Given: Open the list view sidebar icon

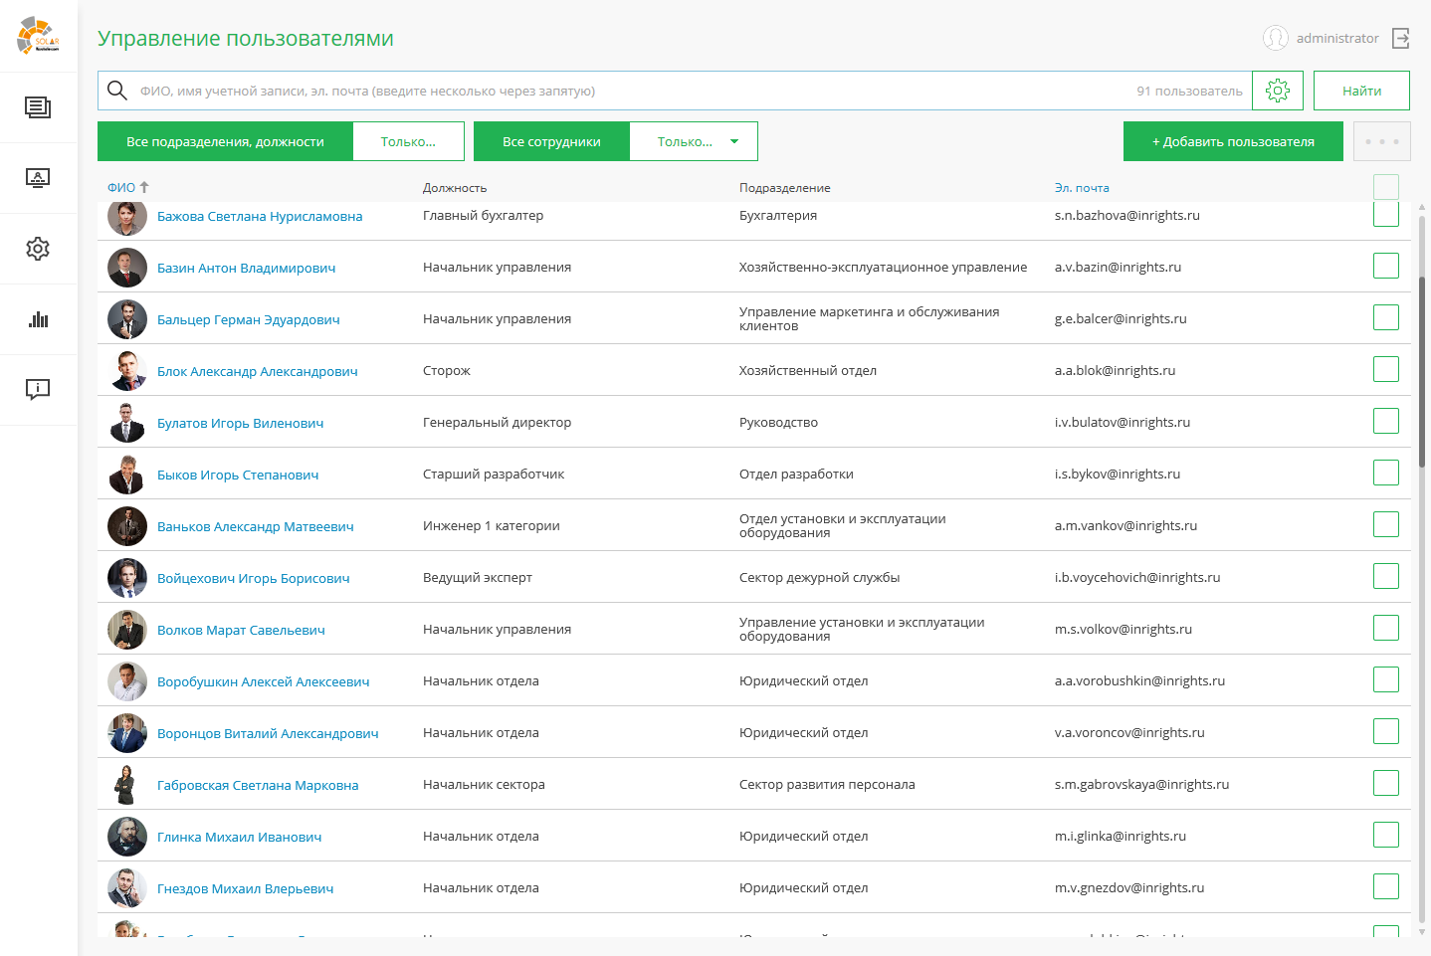Looking at the screenshot, I should 38,107.
